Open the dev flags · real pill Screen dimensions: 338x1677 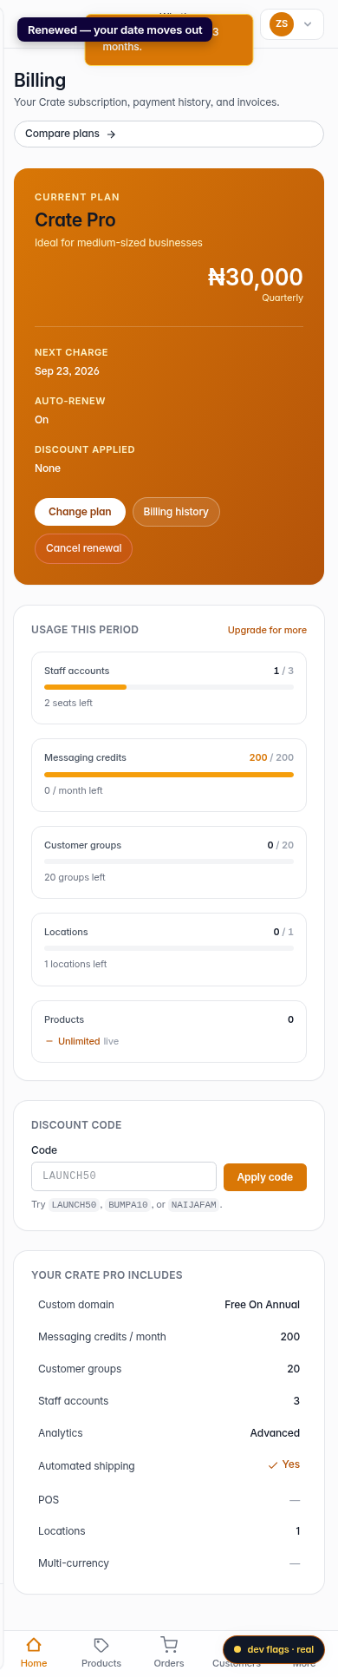[x=274, y=1649]
